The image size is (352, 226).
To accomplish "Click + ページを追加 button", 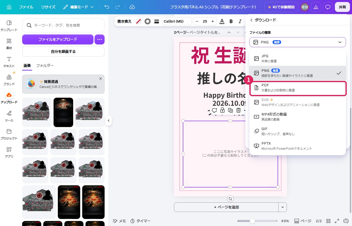I will click(x=226, y=207).
